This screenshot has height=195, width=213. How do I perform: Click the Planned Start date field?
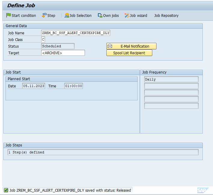pyautogui.click(x=34, y=86)
